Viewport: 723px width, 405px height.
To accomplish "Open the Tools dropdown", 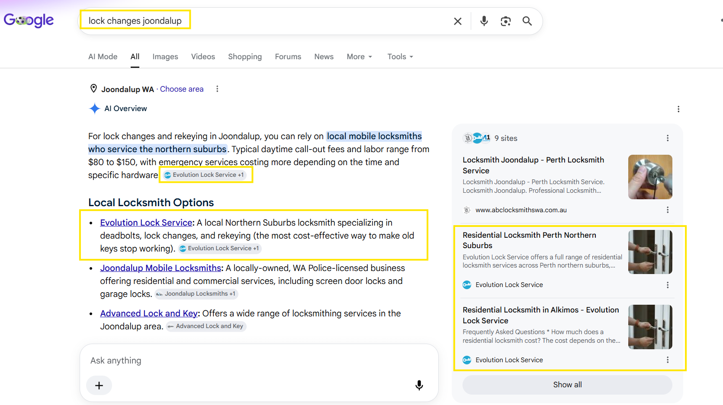I will coord(400,57).
